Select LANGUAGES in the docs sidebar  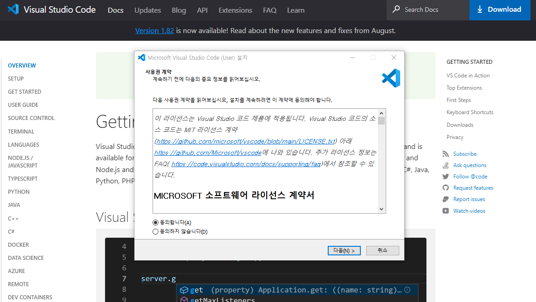click(x=24, y=145)
